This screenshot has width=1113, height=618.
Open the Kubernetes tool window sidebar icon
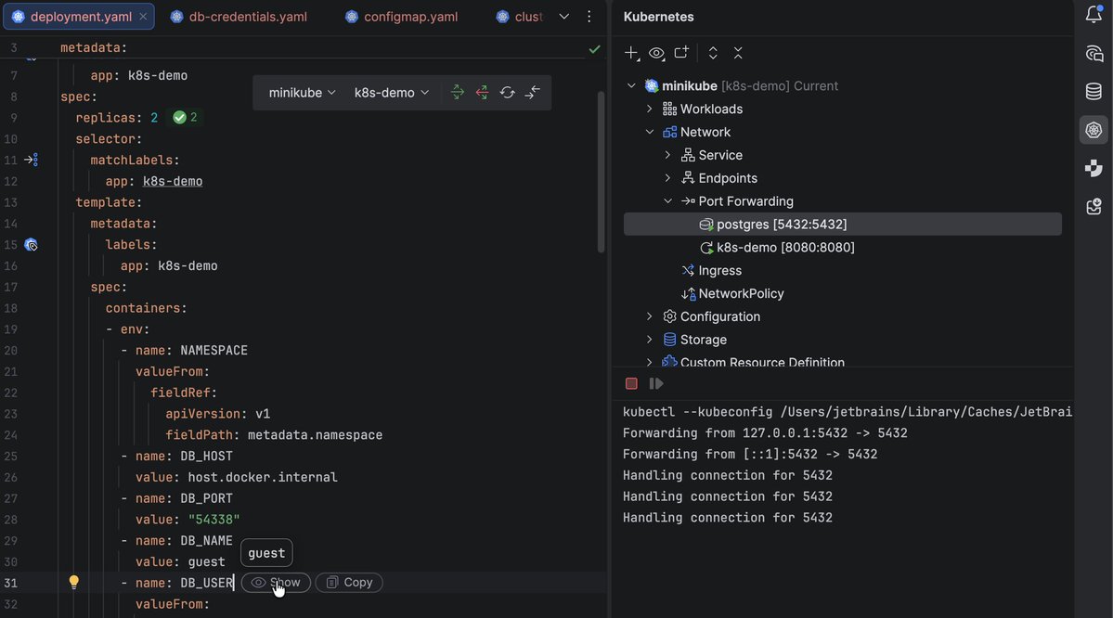(x=1094, y=130)
